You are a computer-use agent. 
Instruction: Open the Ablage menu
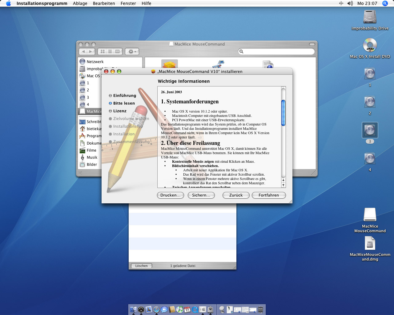pos(80,3)
